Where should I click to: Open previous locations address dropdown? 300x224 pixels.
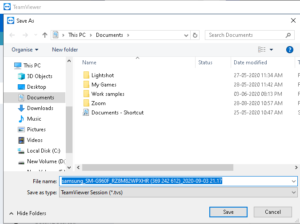click(x=186, y=35)
